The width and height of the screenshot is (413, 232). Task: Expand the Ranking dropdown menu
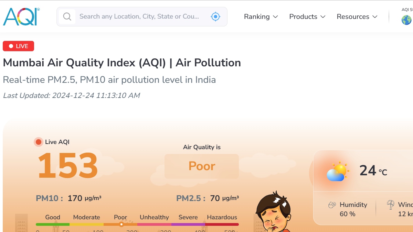tap(261, 16)
